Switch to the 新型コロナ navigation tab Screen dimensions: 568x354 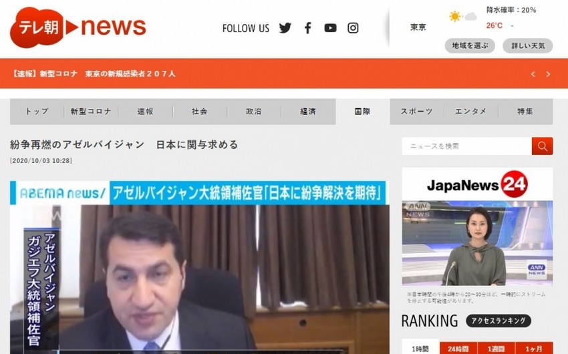click(x=91, y=112)
